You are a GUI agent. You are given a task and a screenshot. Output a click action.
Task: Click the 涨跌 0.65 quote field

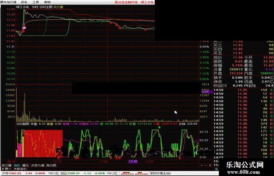click(228, 62)
